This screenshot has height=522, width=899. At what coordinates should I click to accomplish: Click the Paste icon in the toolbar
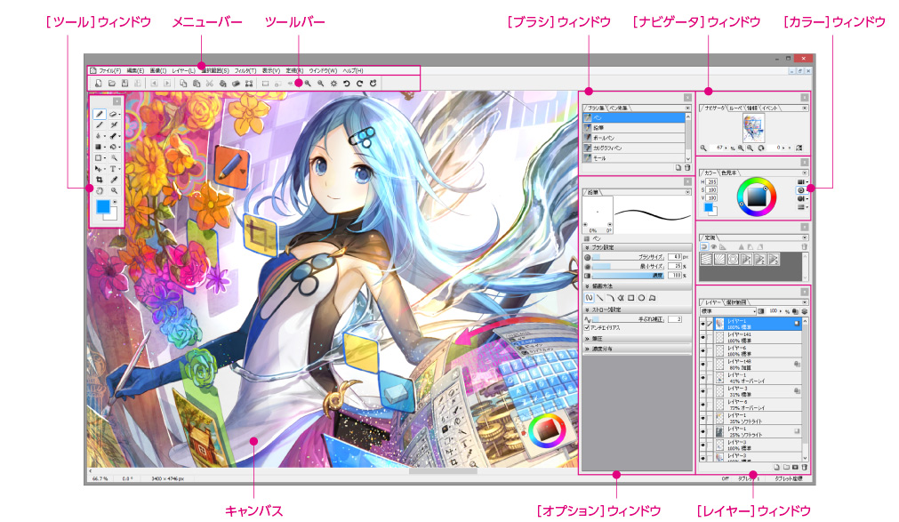pos(197,84)
